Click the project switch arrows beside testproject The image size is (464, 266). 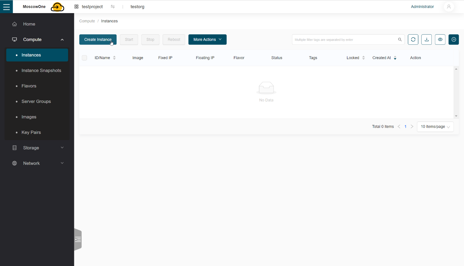tap(113, 6)
